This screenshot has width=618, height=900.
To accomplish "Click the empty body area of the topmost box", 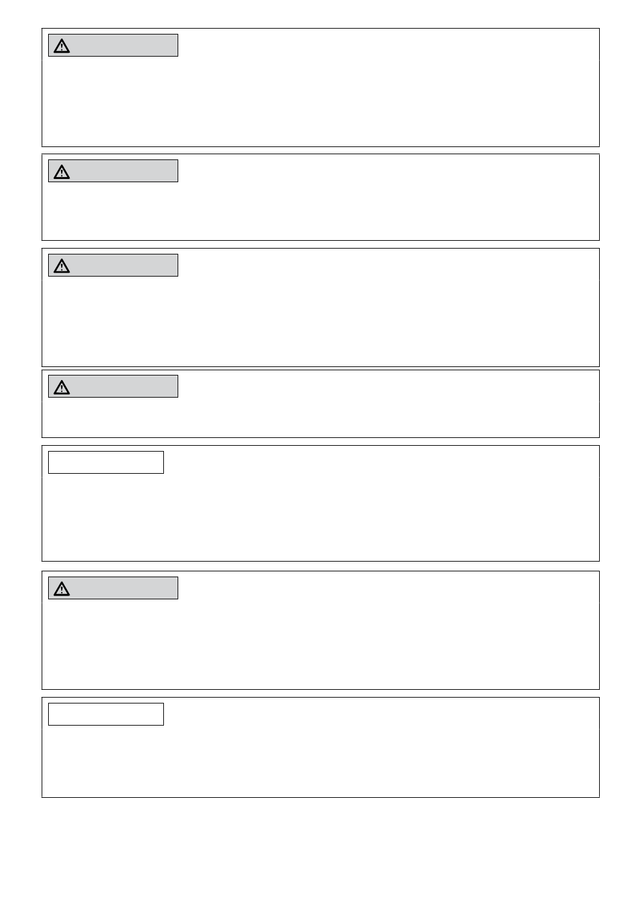I will click(x=321, y=101).
